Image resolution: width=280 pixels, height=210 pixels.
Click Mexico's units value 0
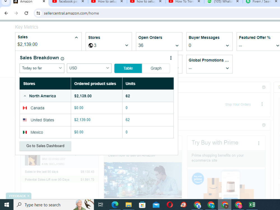[x=127, y=132]
